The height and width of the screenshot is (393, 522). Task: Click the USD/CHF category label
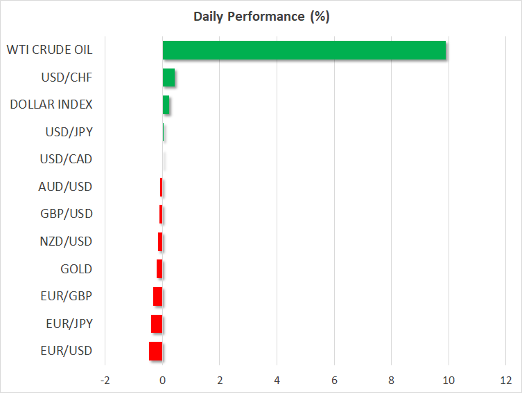coord(67,77)
